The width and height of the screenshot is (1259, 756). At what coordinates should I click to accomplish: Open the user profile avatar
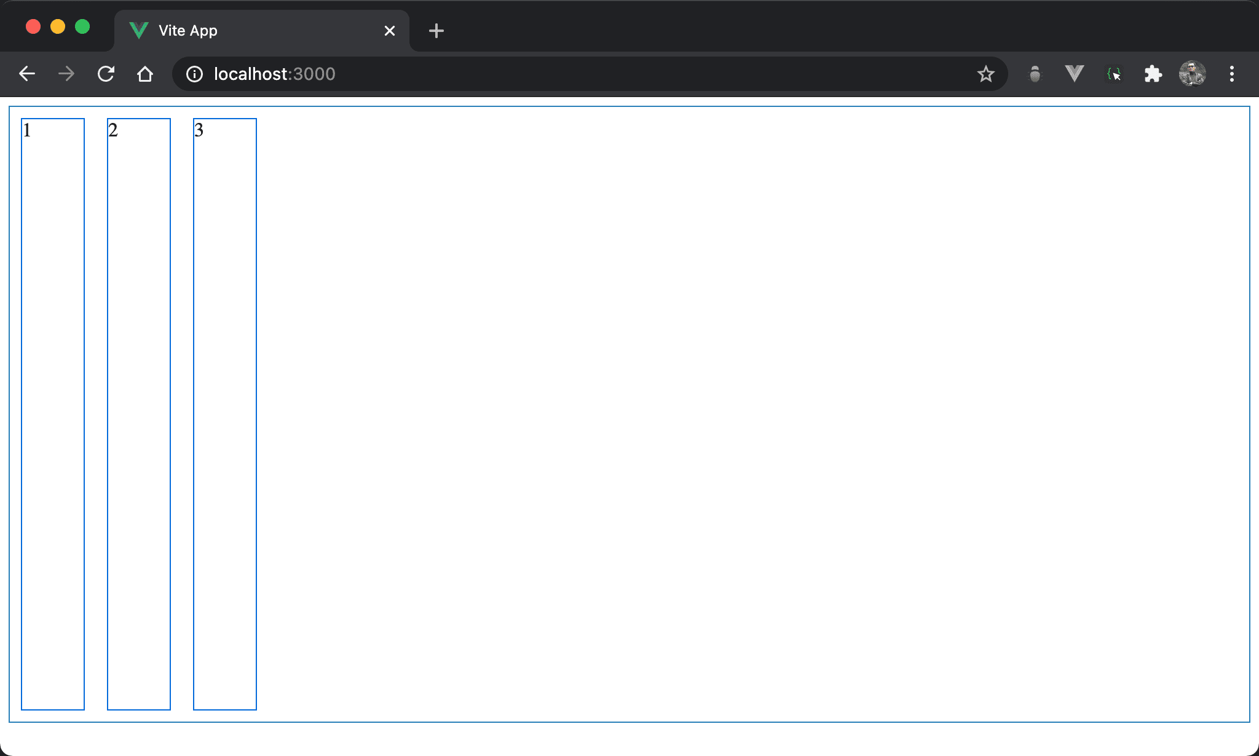tap(1192, 74)
